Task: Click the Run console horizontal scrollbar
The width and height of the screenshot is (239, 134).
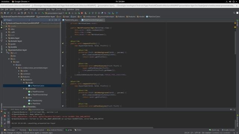Action: tap(82, 128)
